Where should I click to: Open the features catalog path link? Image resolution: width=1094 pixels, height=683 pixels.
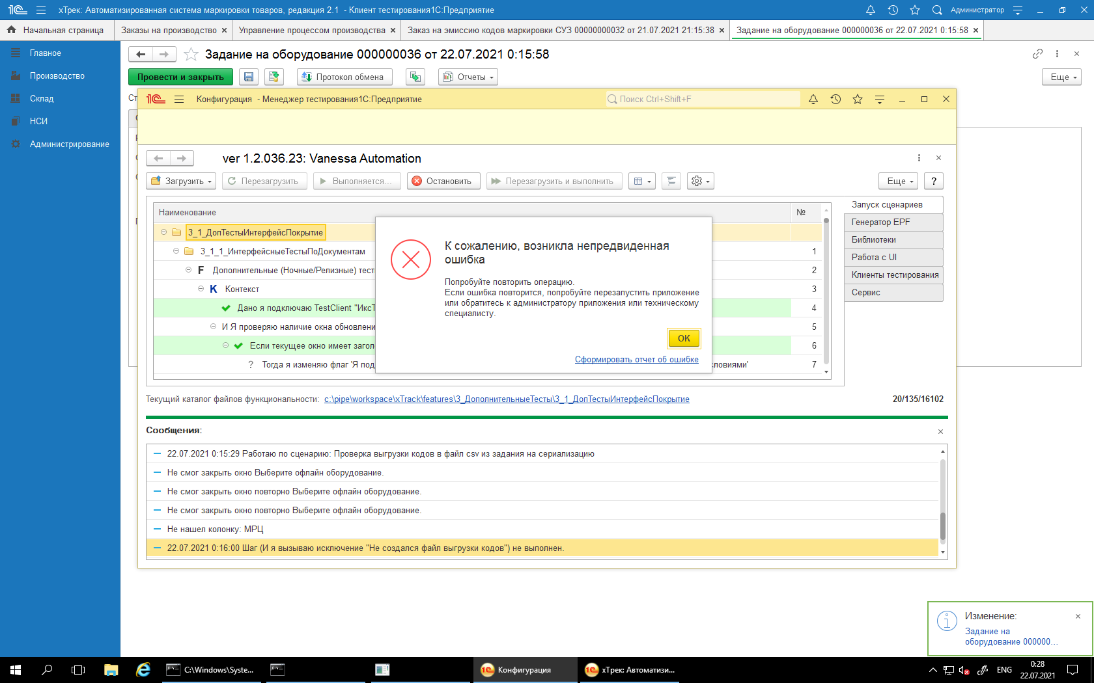(x=507, y=399)
